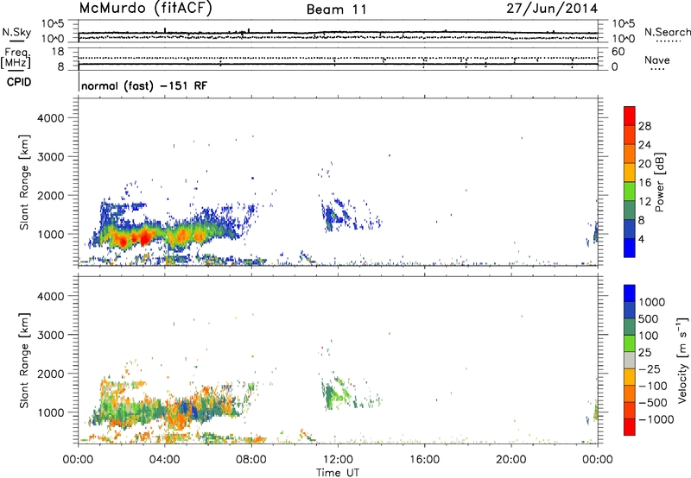Screen dimensions: 691x478
Task: Click the 12:00 time axis tick label
Action: 338,460
